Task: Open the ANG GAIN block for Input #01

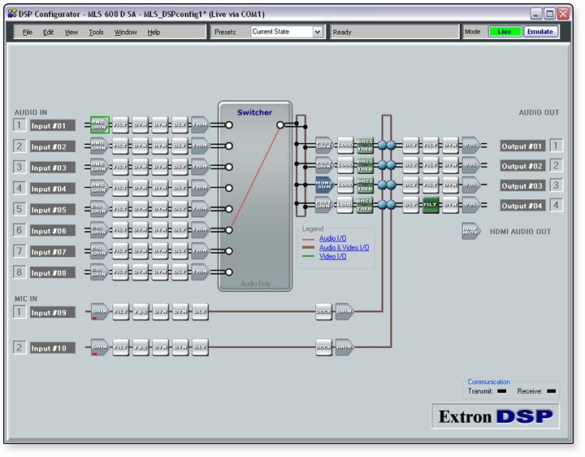Action: [99, 124]
